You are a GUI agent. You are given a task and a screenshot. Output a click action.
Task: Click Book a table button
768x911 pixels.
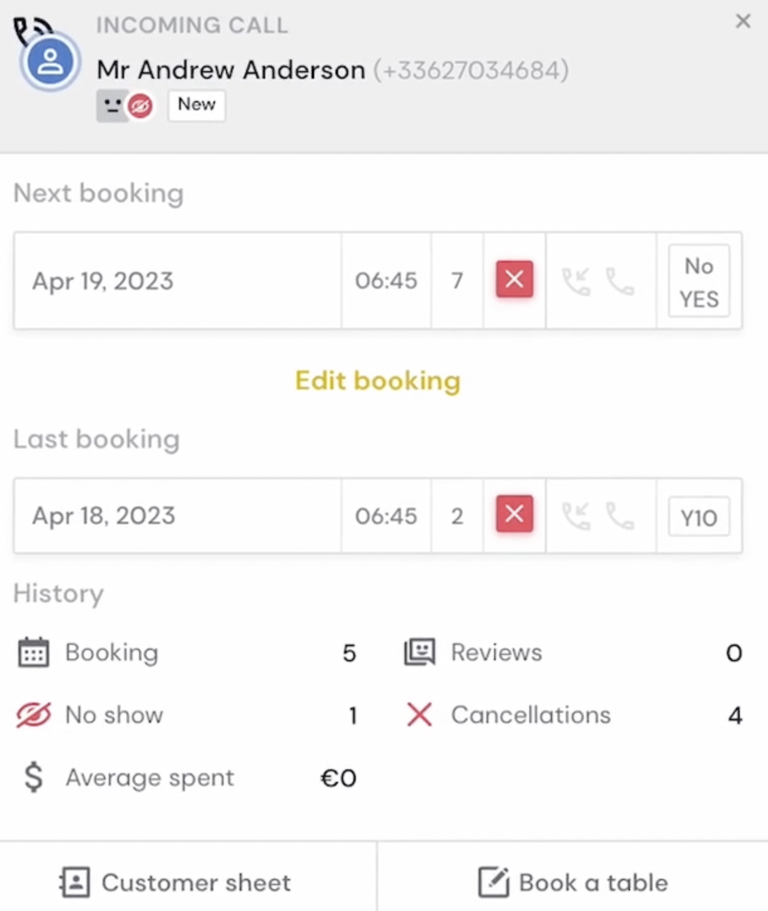(573, 882)
